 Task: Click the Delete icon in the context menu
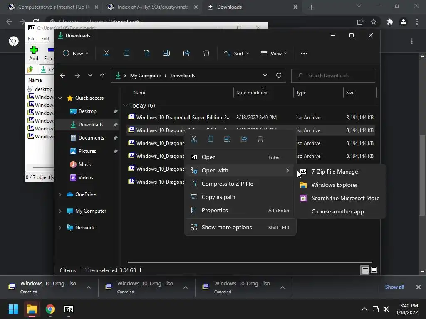(260, 140)
